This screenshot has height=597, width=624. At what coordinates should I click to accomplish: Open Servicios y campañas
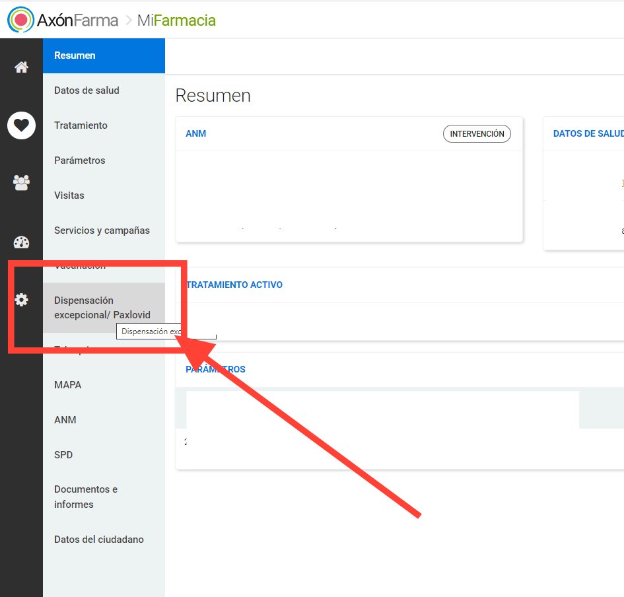(x=104, y=230)
